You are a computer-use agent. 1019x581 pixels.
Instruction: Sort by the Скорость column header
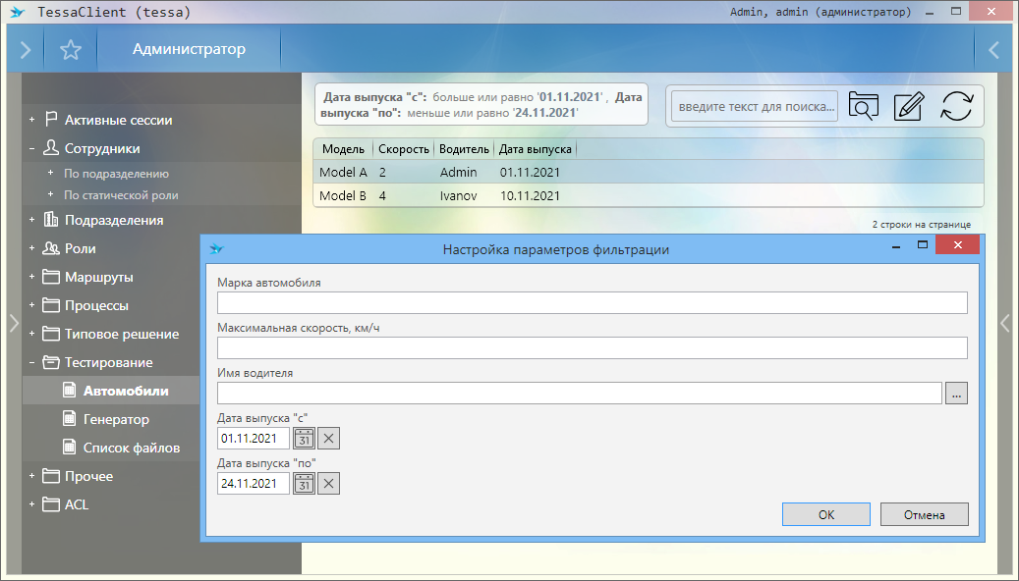click(404, 149)
